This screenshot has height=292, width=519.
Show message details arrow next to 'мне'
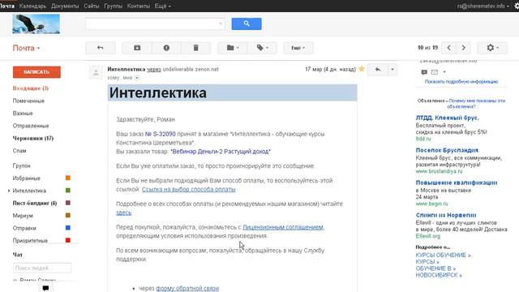pyautogui.click(x=137, y=78)
